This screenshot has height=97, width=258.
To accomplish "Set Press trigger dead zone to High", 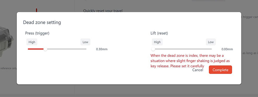I will (x=32, y=42).
